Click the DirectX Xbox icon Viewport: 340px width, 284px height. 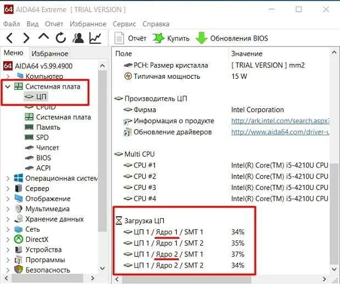pyautogui.click(x=19, y=239)
